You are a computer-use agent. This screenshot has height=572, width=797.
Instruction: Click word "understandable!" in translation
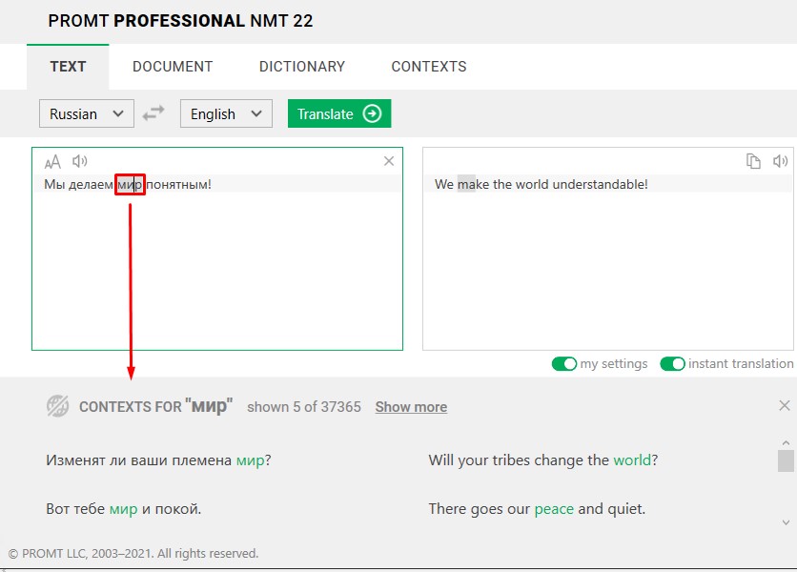[600, 184]
